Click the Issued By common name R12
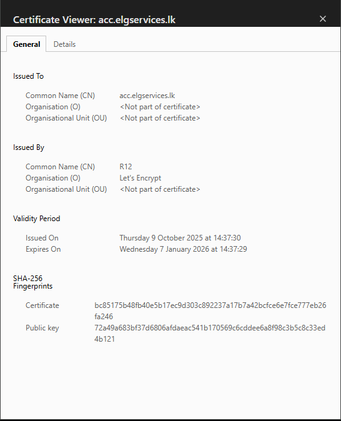The height and width of the screenshot is (421, 341). (x=126, y=167)
